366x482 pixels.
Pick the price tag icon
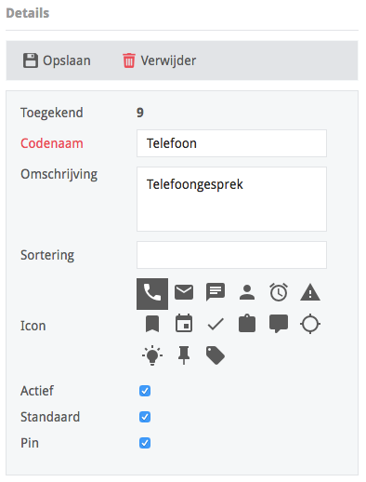[216, 355]
